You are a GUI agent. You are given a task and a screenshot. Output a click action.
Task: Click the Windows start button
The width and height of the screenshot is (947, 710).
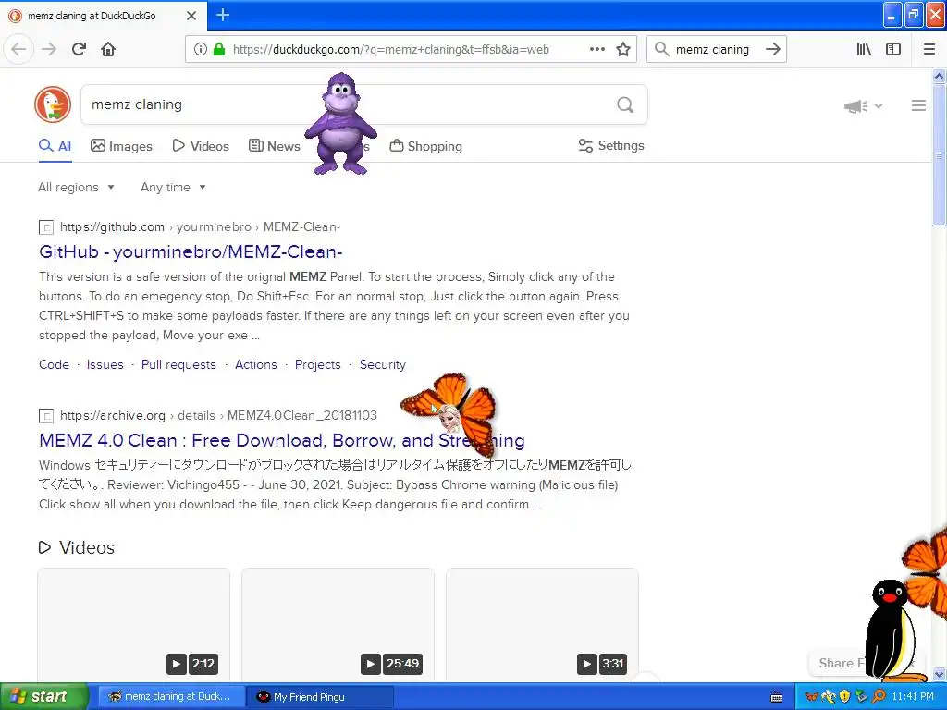(44, 697)
